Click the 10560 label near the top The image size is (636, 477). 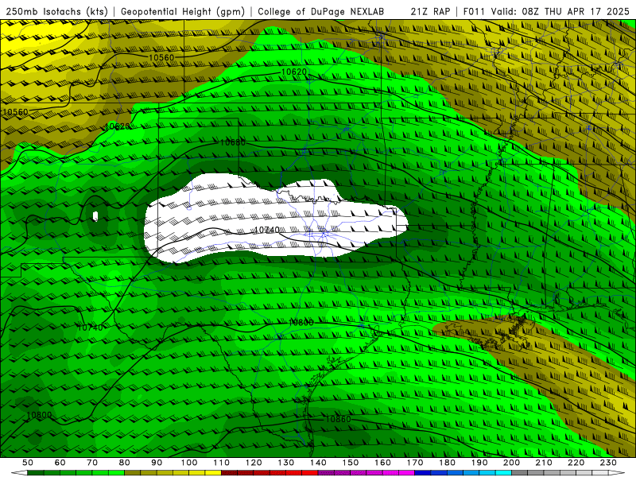tap(161, 57)
